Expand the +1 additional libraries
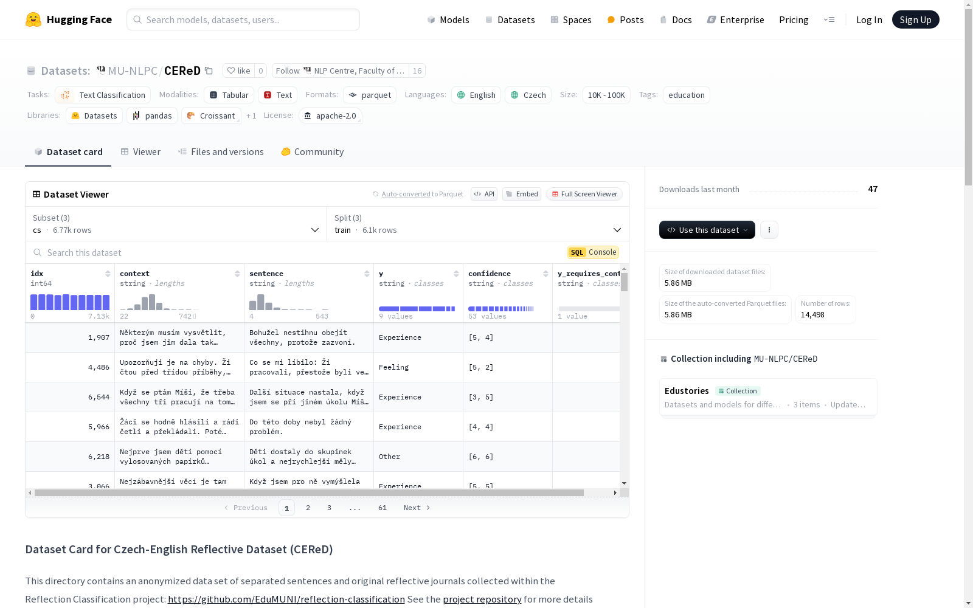 [251, 116]
